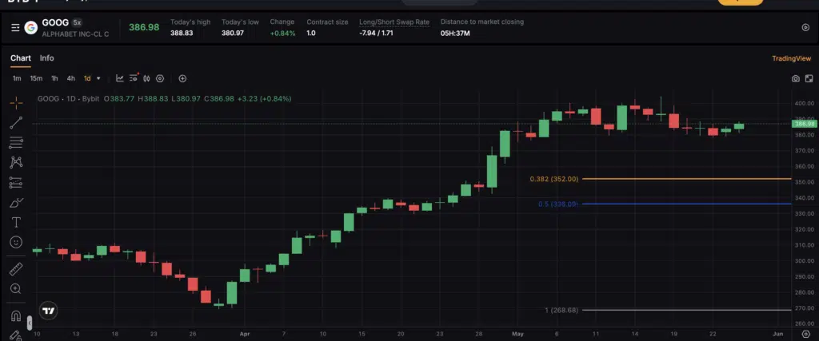Click the Long/Short Swap Rate label
Viewport: 819px width, 341px height.
[x=394, y=22]
